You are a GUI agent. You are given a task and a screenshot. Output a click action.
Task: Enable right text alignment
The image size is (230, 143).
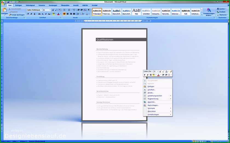coord(71,14)
